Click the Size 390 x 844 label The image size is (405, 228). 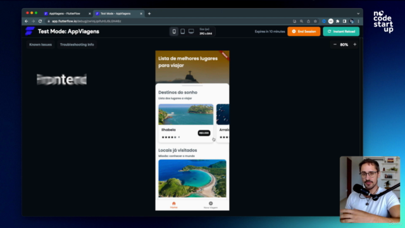pyautogui.click(x=206, y=32)
